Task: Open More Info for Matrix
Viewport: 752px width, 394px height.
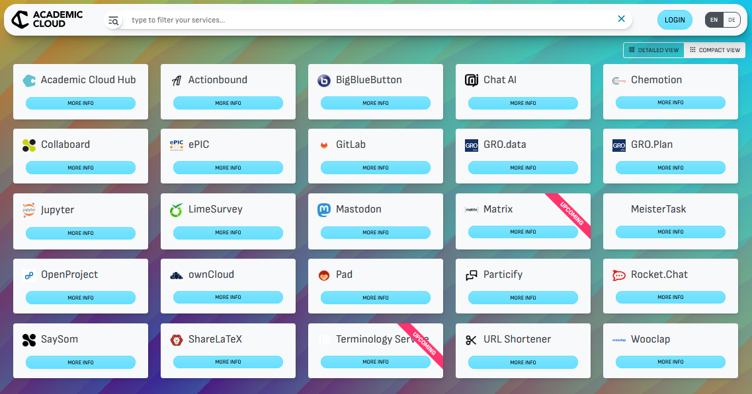Action: point(522,232)
